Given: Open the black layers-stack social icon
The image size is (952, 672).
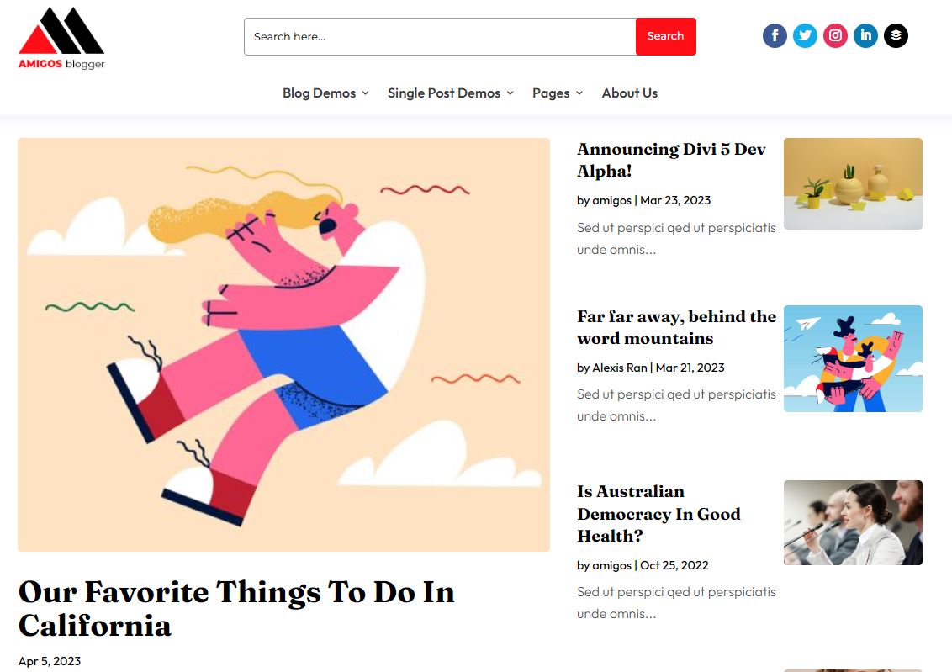Looking at the screenshot, I should tap(896, 36).
